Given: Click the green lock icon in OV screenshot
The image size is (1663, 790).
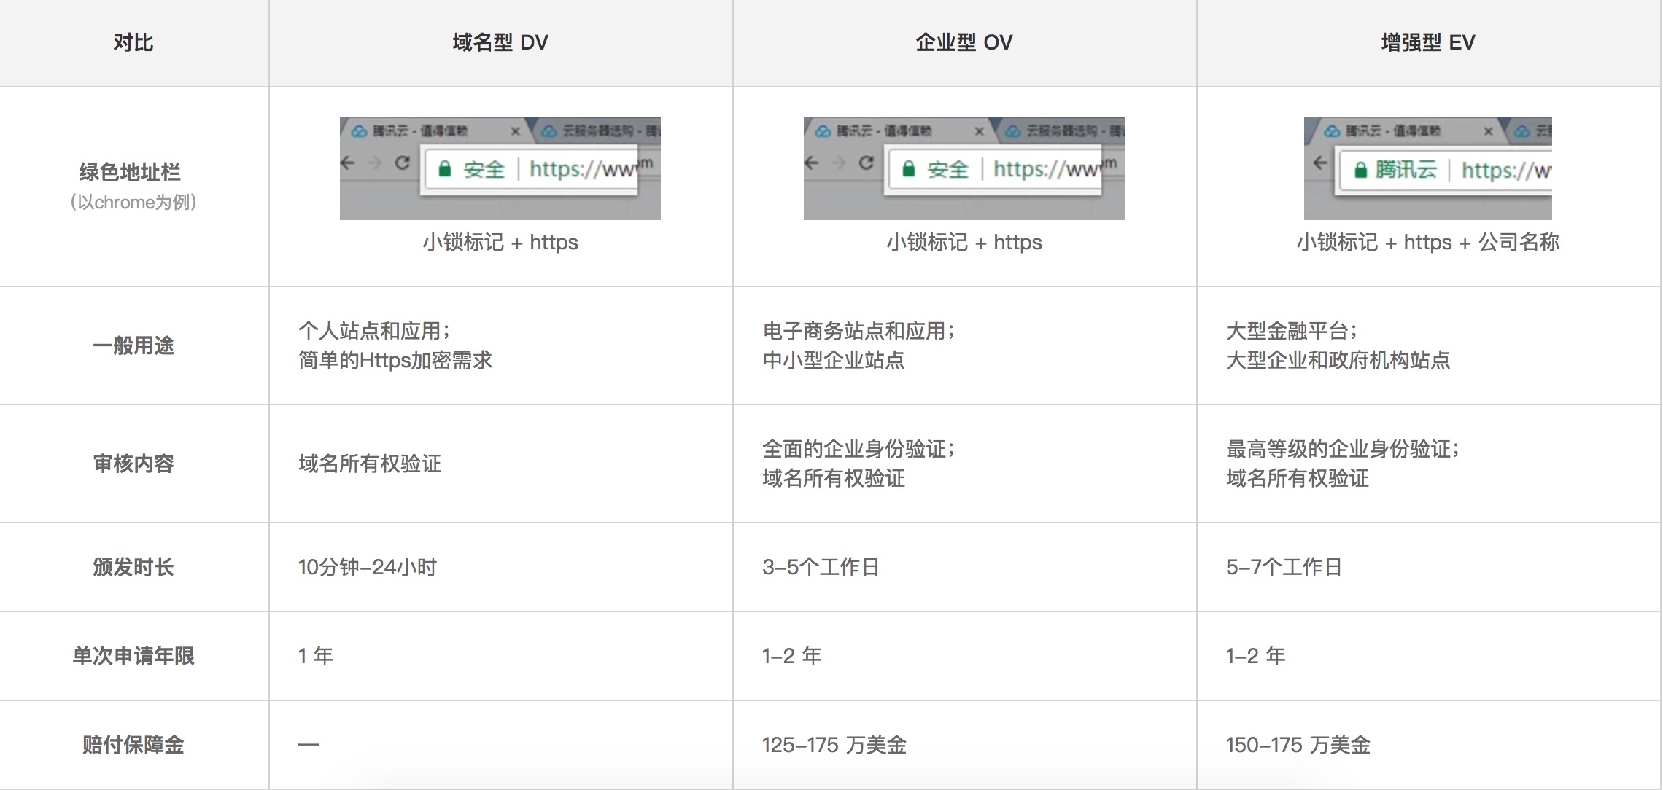Looking at the screenshot, I should tap(908, 169).
